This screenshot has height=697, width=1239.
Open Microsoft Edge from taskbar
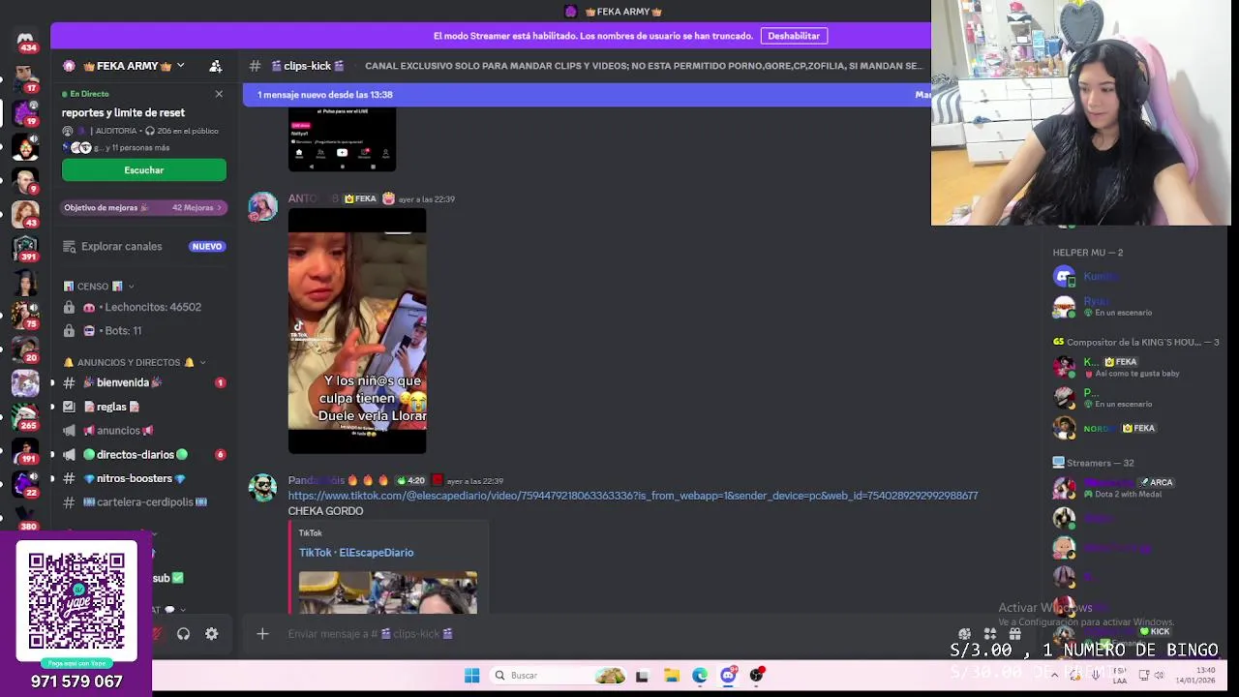coord(700,676)
